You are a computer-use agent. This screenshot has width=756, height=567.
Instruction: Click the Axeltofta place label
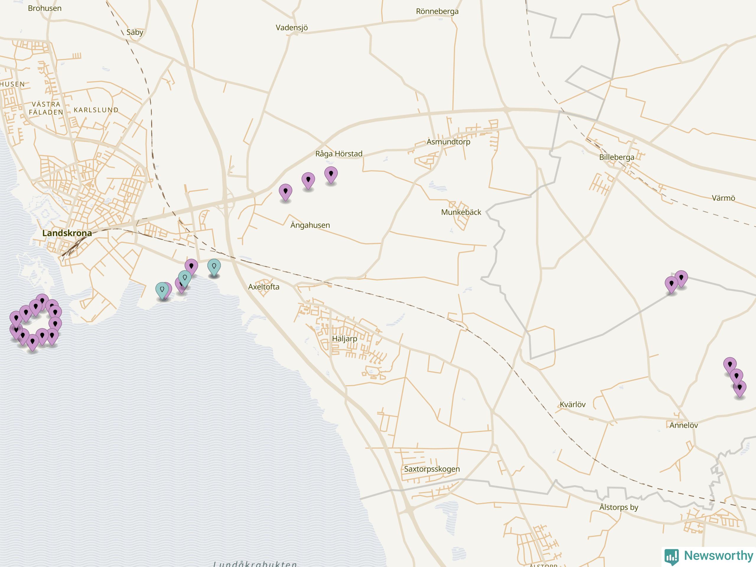coord(263,287)
